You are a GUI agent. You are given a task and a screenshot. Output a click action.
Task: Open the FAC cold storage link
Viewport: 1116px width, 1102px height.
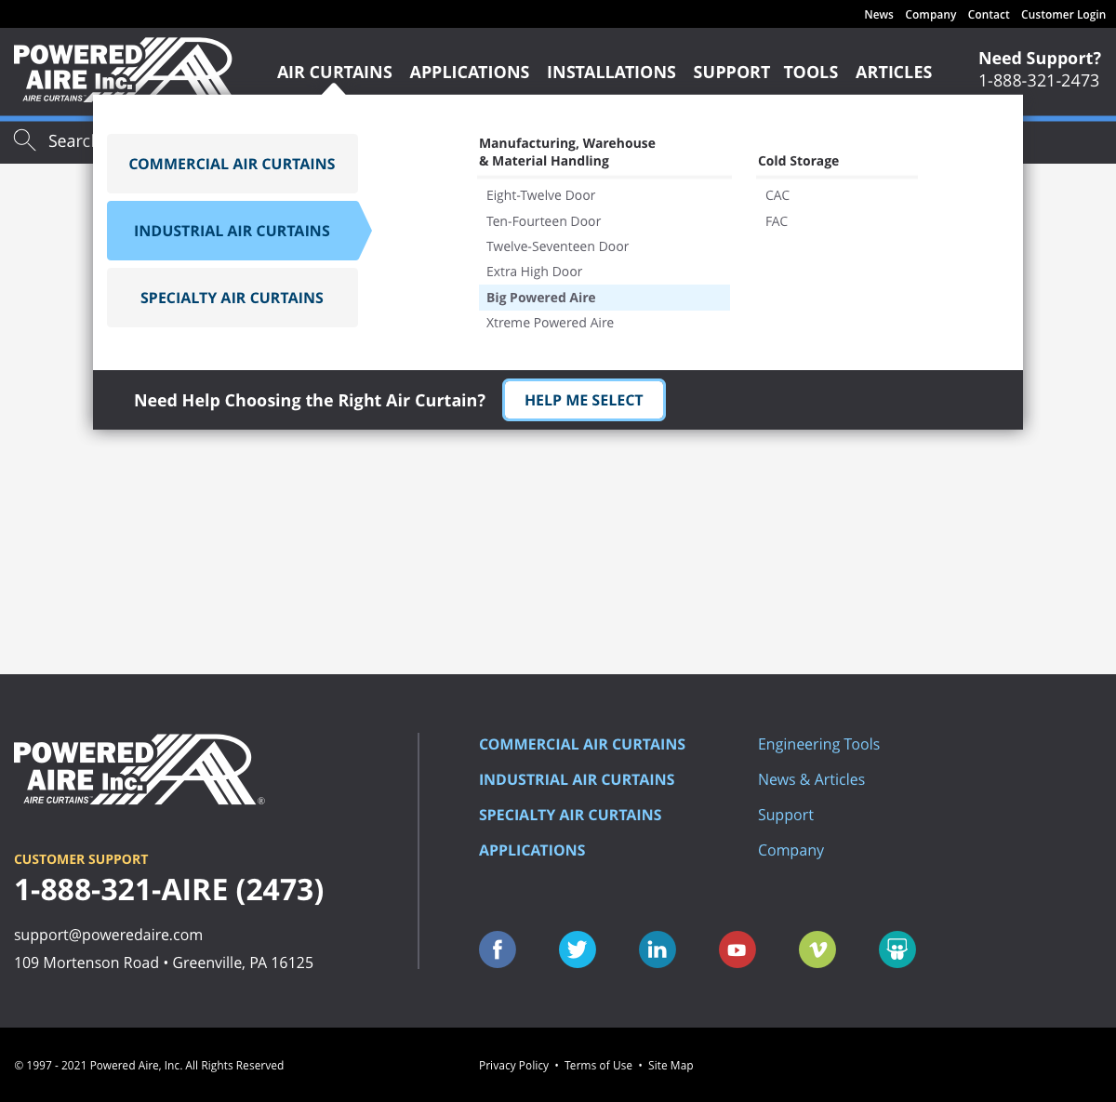[x=777, y=221]
